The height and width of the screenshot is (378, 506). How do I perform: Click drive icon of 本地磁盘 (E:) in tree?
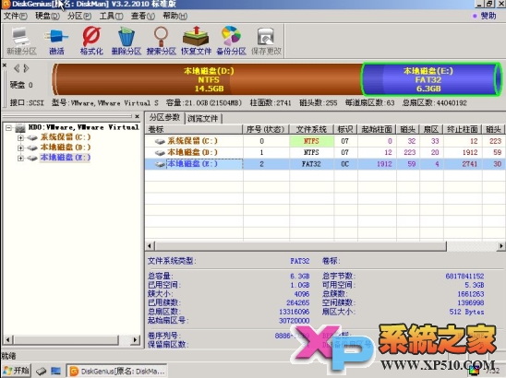coord(32,159)
